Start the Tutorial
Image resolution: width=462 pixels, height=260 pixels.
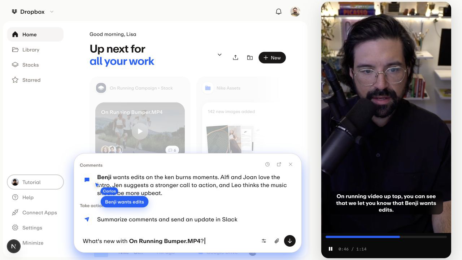pos(35,182)
